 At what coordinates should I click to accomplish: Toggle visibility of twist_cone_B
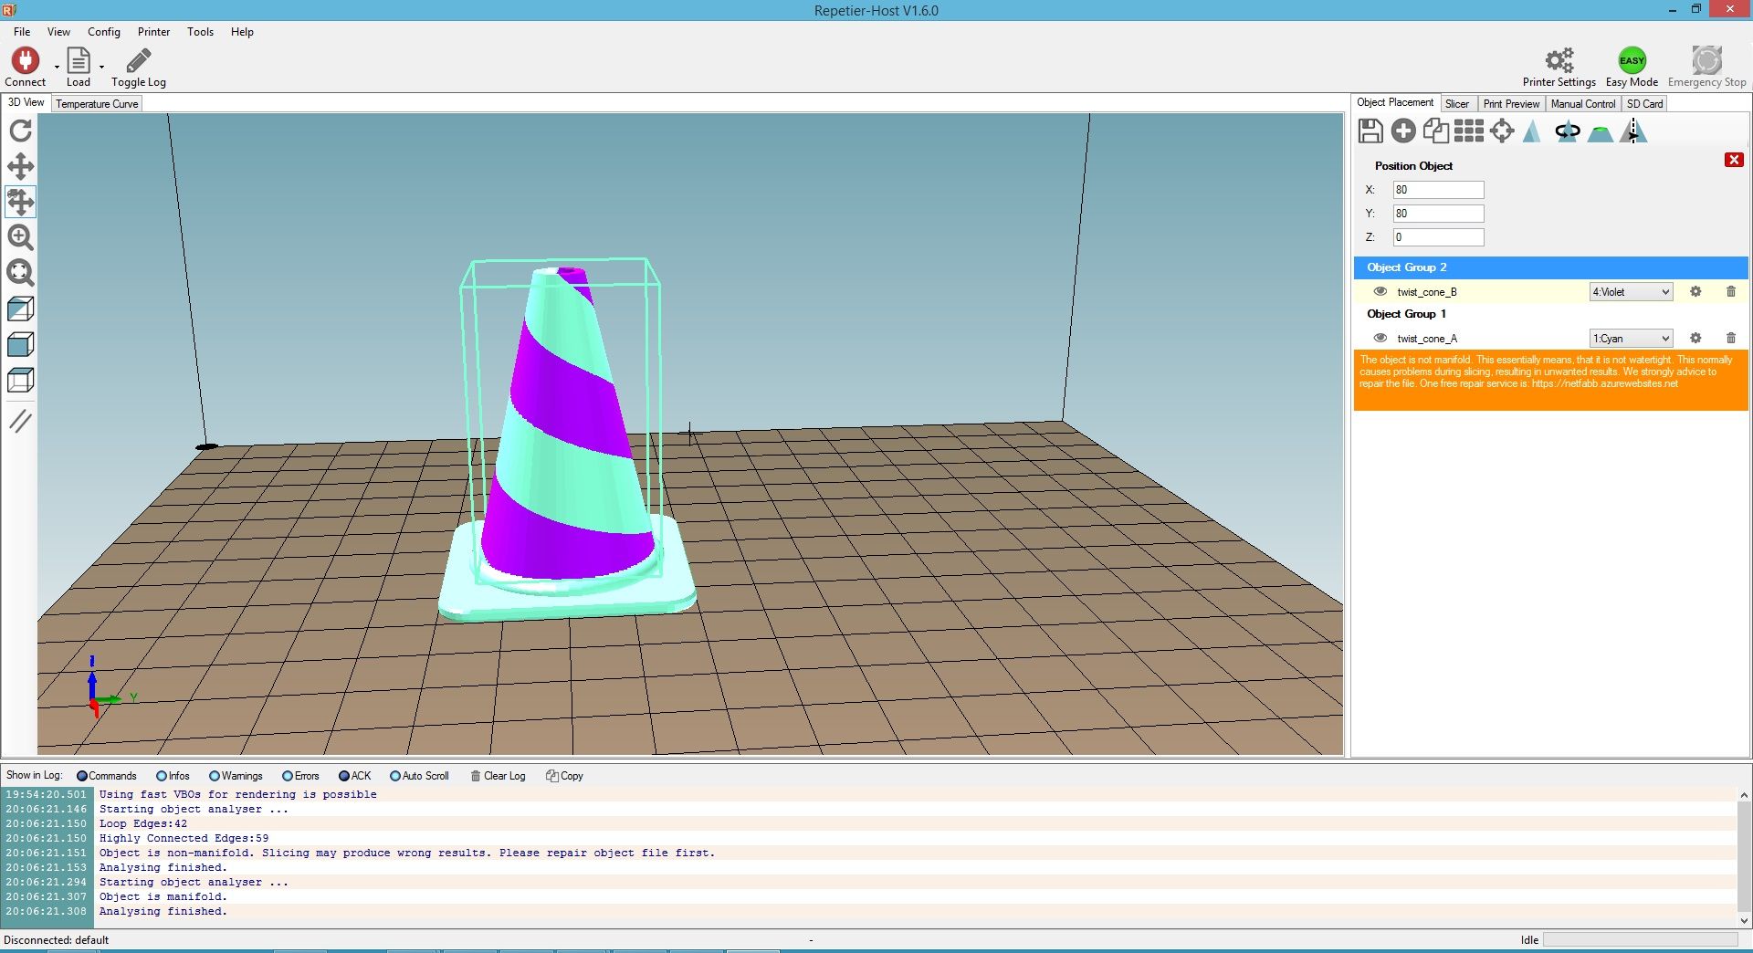tap(1380, 292)
